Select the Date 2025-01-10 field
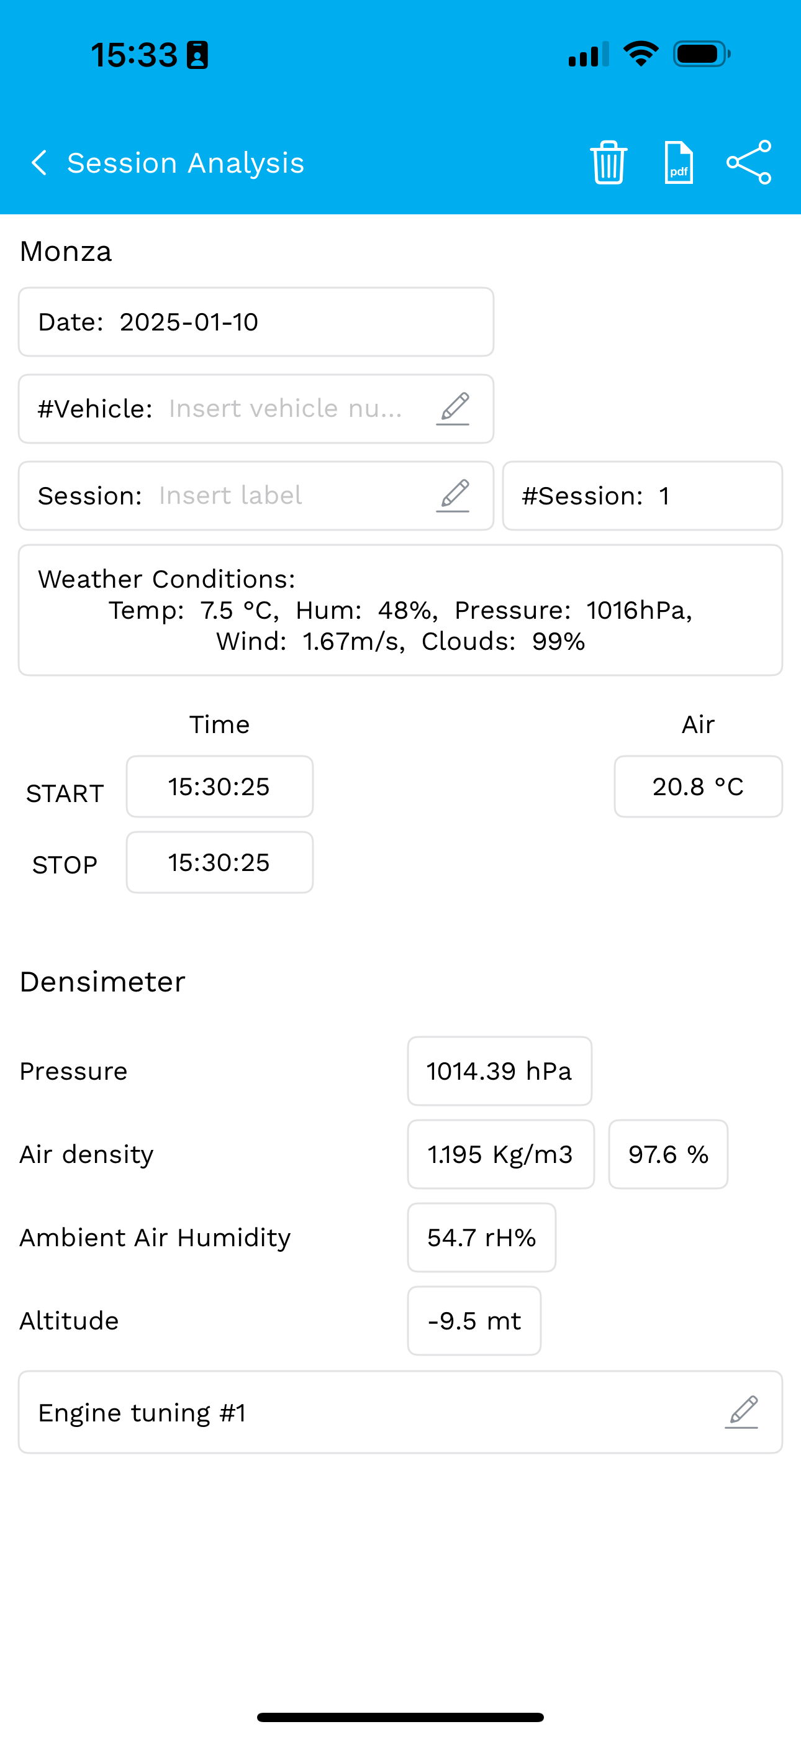 (x=256, y=322)
